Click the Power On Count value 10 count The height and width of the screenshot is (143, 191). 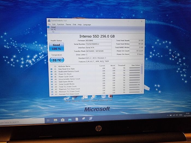[136, 51]
